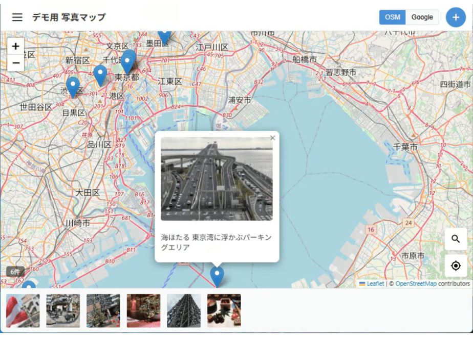Screen dimensions: 473x337
Task: Click the 千葉市 map label
Action: pos(405,147)
